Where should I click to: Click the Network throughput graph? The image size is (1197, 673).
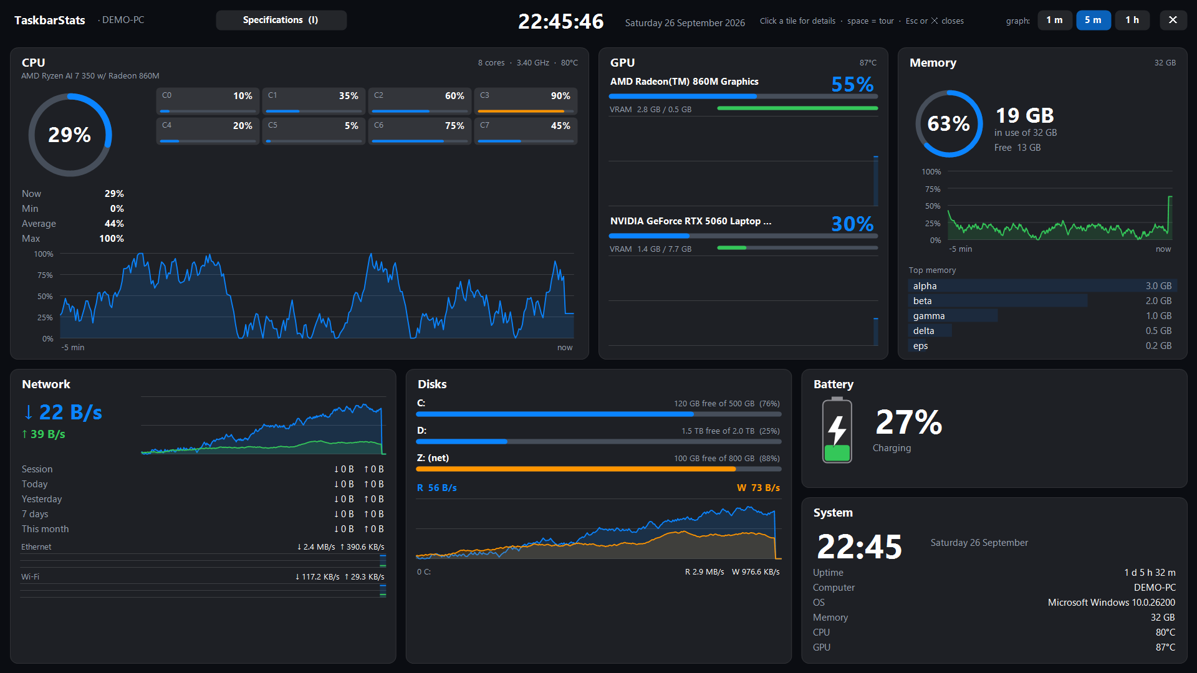(x=264, y=426)
